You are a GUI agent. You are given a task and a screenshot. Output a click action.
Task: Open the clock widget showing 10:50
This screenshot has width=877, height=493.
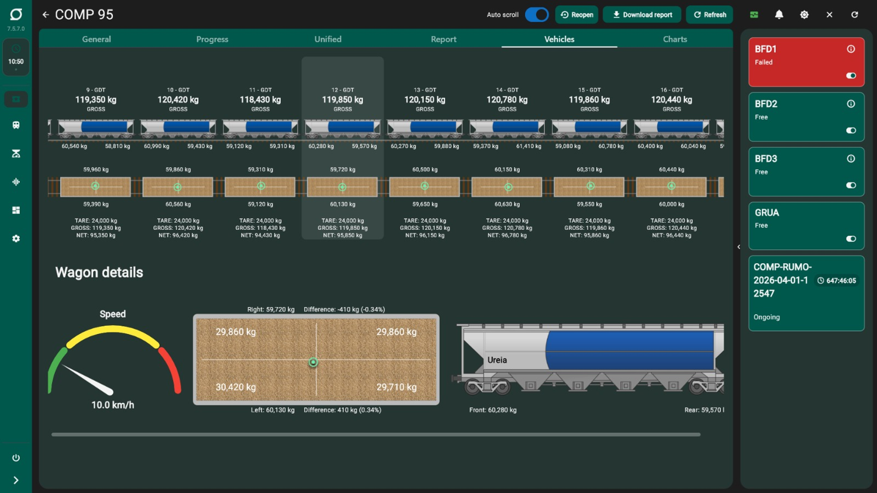tap(16, 57)
